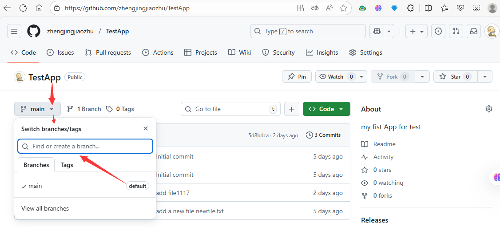500x227 pixels.
Task: Open the Security tab
Action: (278, 52)
